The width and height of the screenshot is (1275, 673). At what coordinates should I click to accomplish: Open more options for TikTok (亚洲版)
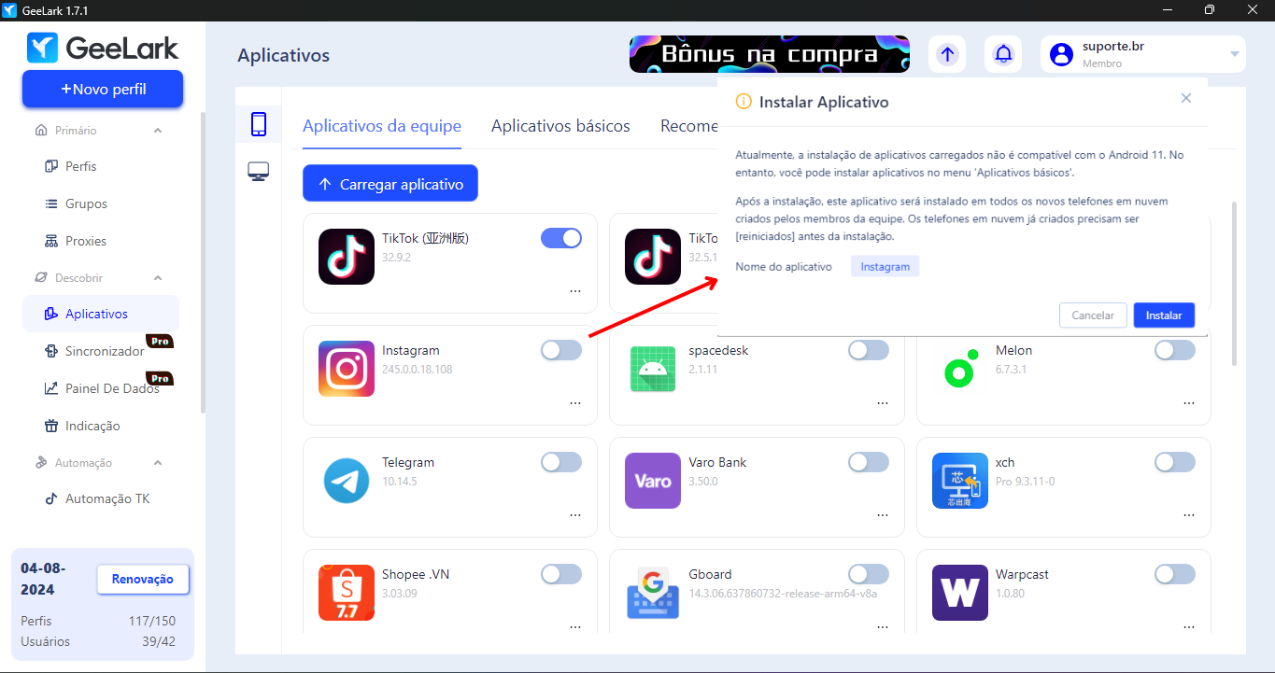point(575,291)
